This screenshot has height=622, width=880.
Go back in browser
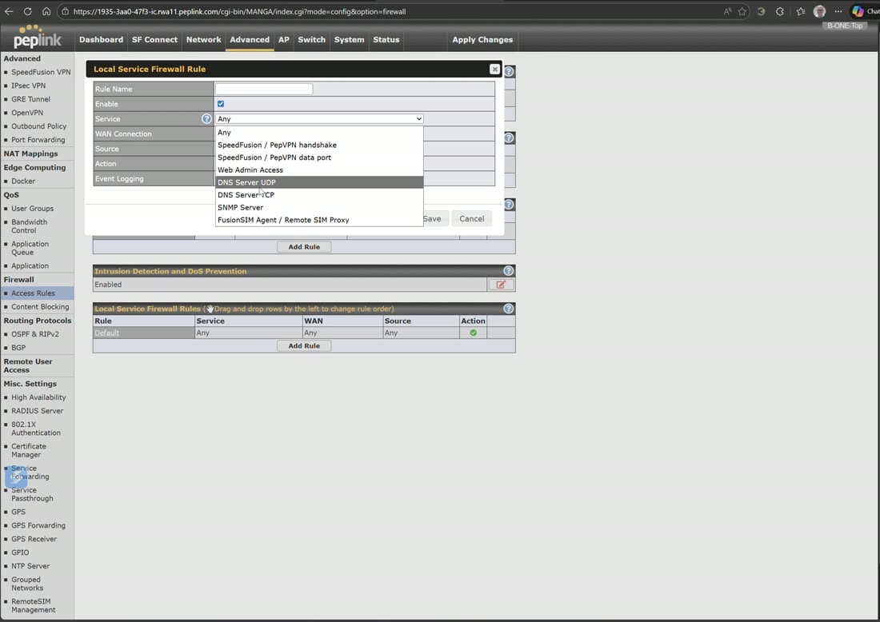coord(9,11)
